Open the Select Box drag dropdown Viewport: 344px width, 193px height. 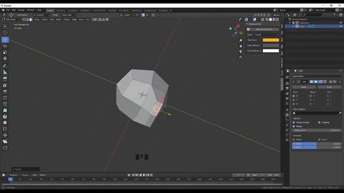[69, 15]
